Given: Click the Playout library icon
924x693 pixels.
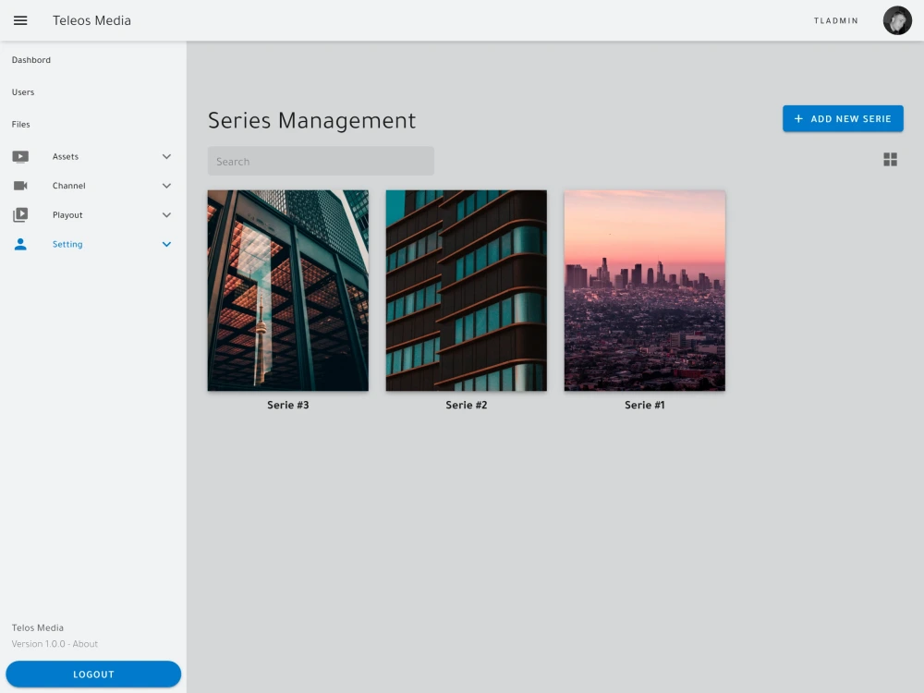Looking at the screenshot, I should tap(20, 215).
